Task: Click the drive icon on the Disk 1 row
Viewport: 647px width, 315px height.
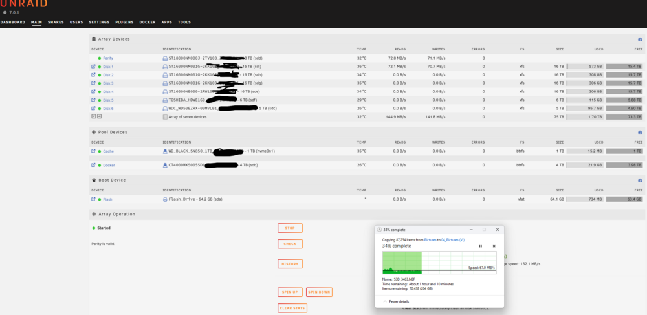Action: pyautogui.click(x=165, y=67)
